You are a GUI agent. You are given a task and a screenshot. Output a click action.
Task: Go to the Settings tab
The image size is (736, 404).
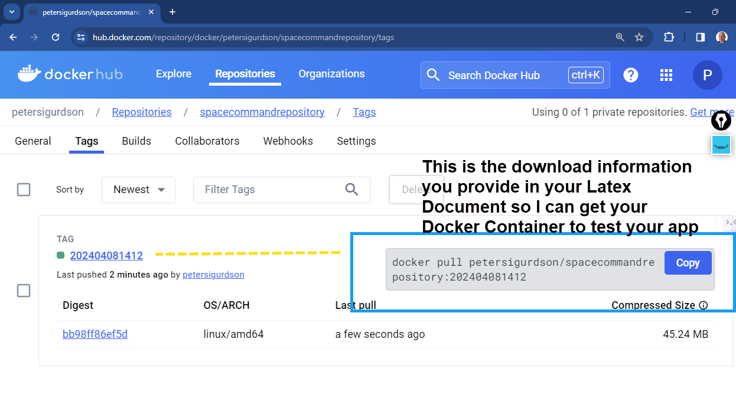pos(356,141)
